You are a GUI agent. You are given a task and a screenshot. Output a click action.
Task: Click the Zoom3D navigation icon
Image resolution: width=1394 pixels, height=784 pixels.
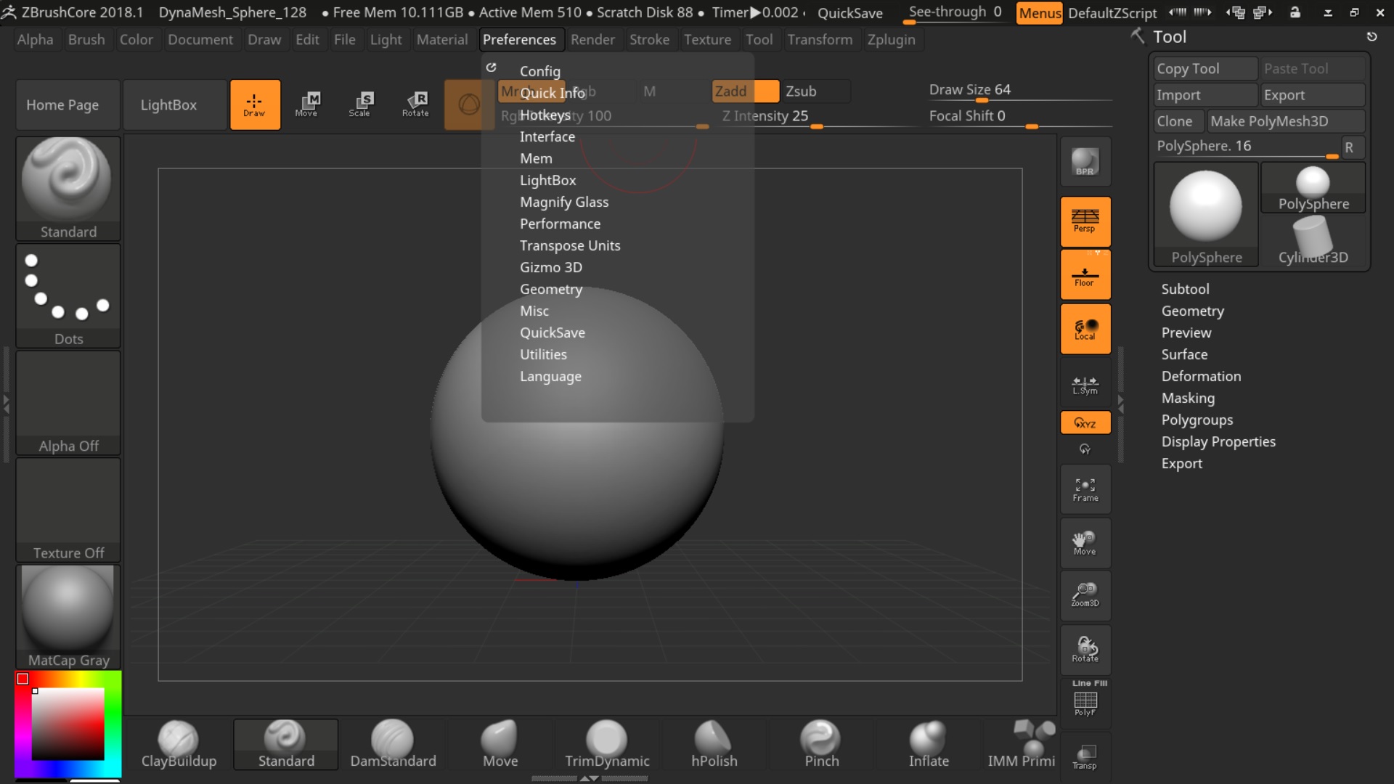tap(1085, 595)
